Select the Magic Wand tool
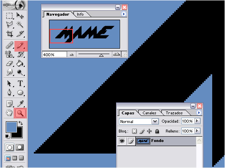Screen dimensions: 225x168 pos(20,25)
